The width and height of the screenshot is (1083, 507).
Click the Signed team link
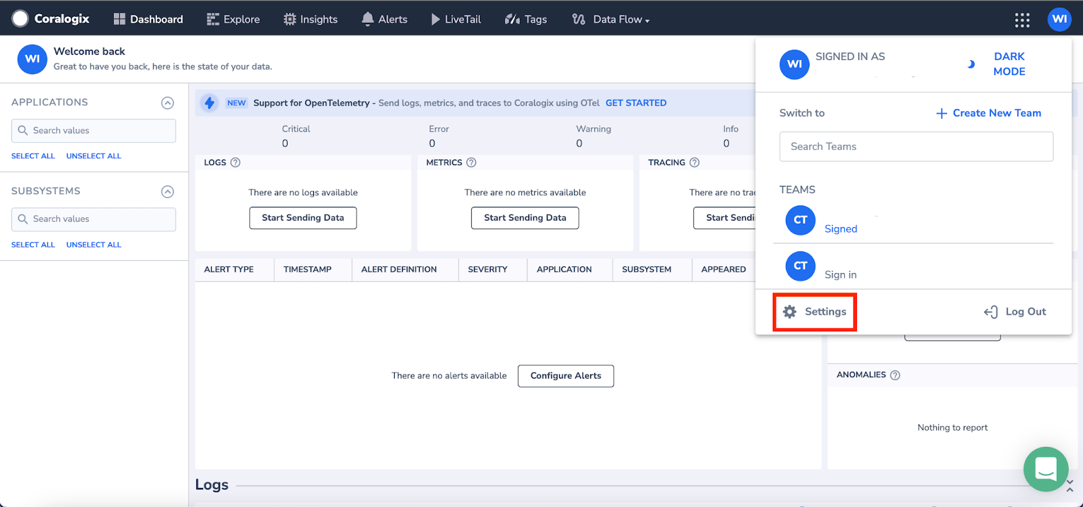(841, 229)
